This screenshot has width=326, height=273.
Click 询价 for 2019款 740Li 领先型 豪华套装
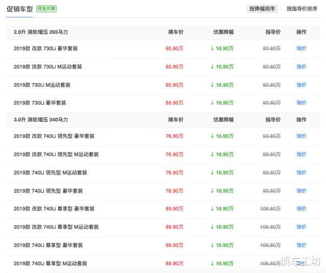coord(301,191)
